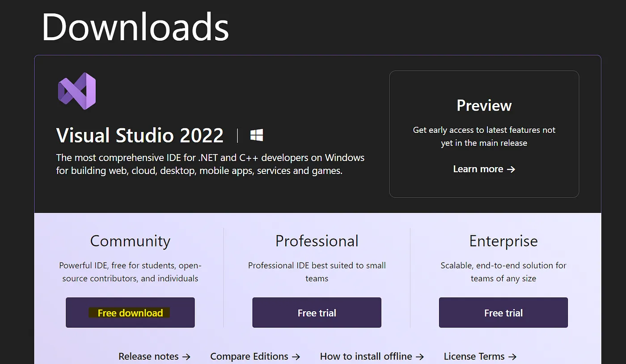
Task: Click the Enterprise Free trial button
Action: 503,313
